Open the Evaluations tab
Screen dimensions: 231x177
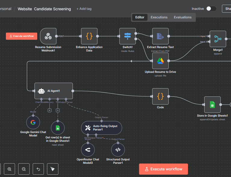click(x=183, y=17)
